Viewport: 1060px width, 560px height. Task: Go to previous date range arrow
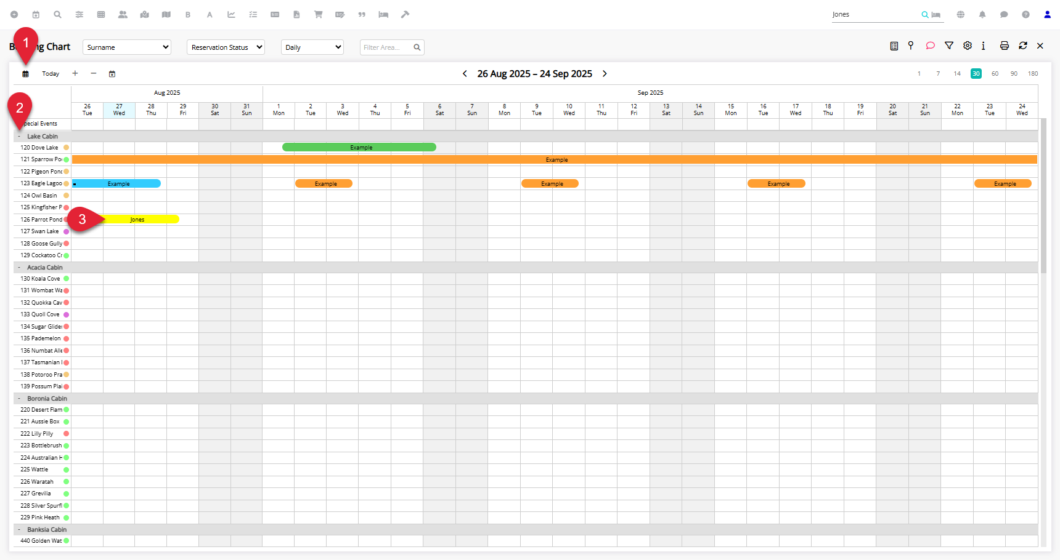click(x=465, y=74)
